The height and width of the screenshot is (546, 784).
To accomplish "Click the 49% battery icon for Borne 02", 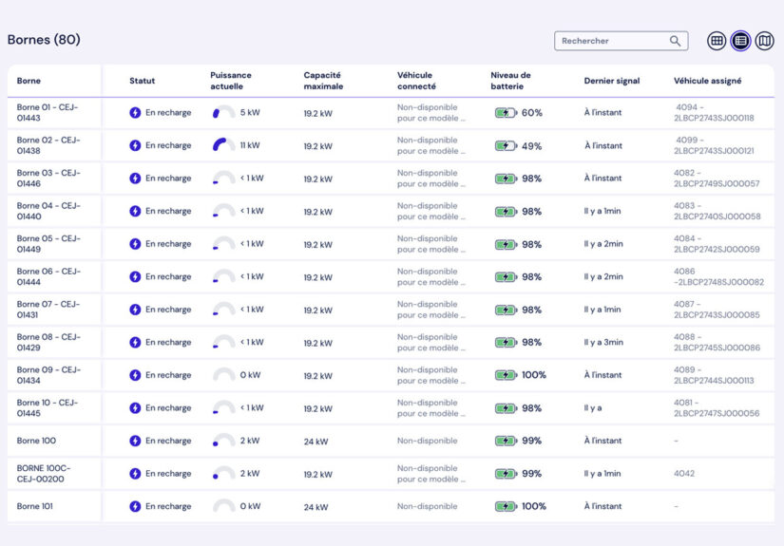I will click(x=506, y=146).
